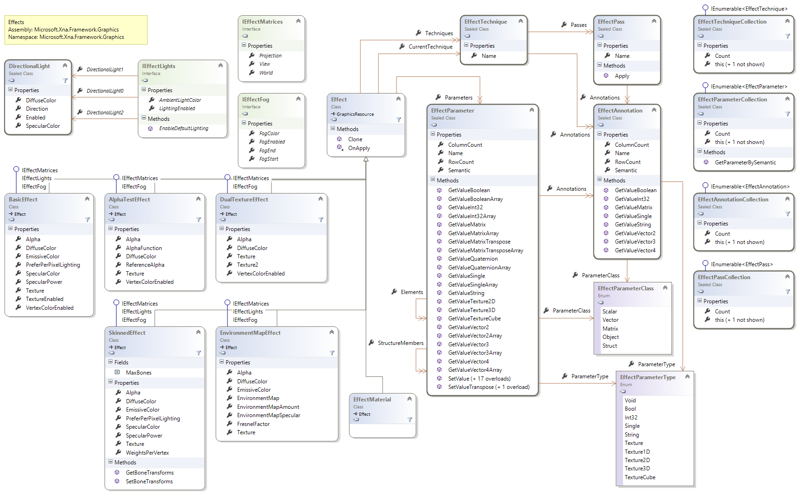Click the filter icon in DualTextureEffect header
Screen dimensions: 798x494
(x=321, y=219)
